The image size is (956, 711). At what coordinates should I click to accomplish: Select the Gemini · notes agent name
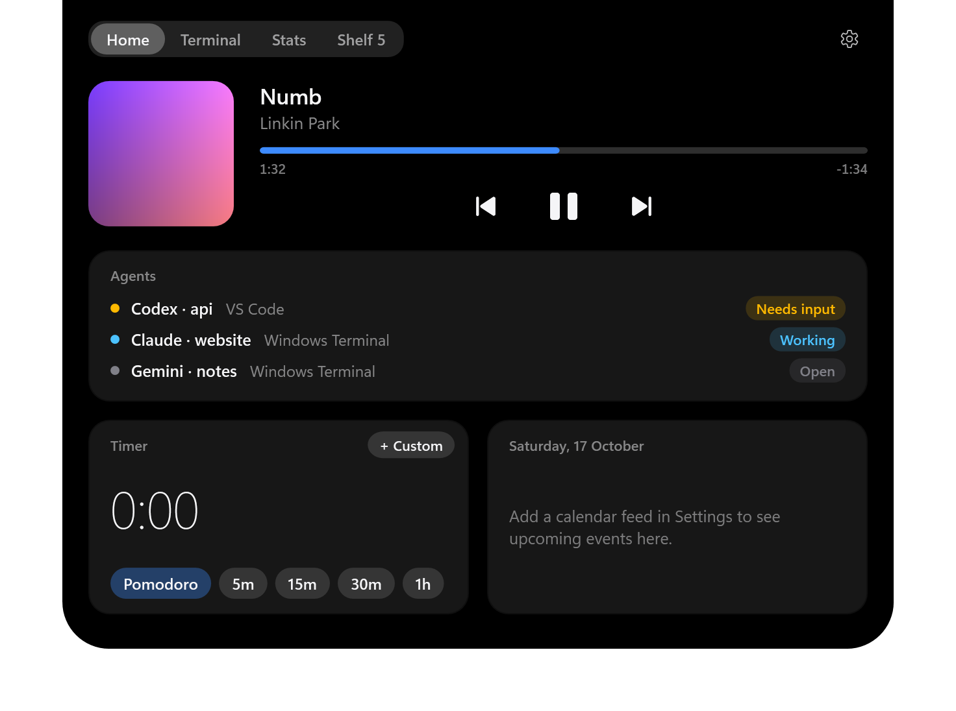point(184,371)
